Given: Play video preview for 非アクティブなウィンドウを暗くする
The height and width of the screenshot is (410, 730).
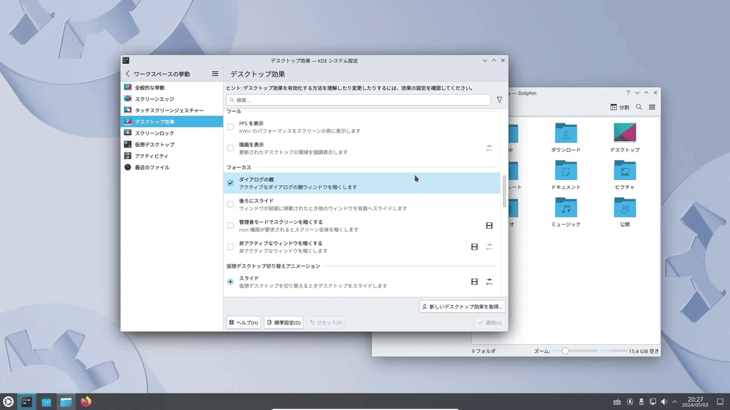Looking at the screenshot, I should pyautogui.click(x=474, y=247).
